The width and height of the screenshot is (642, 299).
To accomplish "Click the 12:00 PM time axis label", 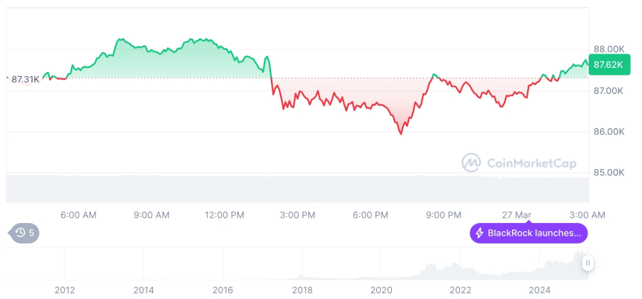I will [x=224, y=215].
